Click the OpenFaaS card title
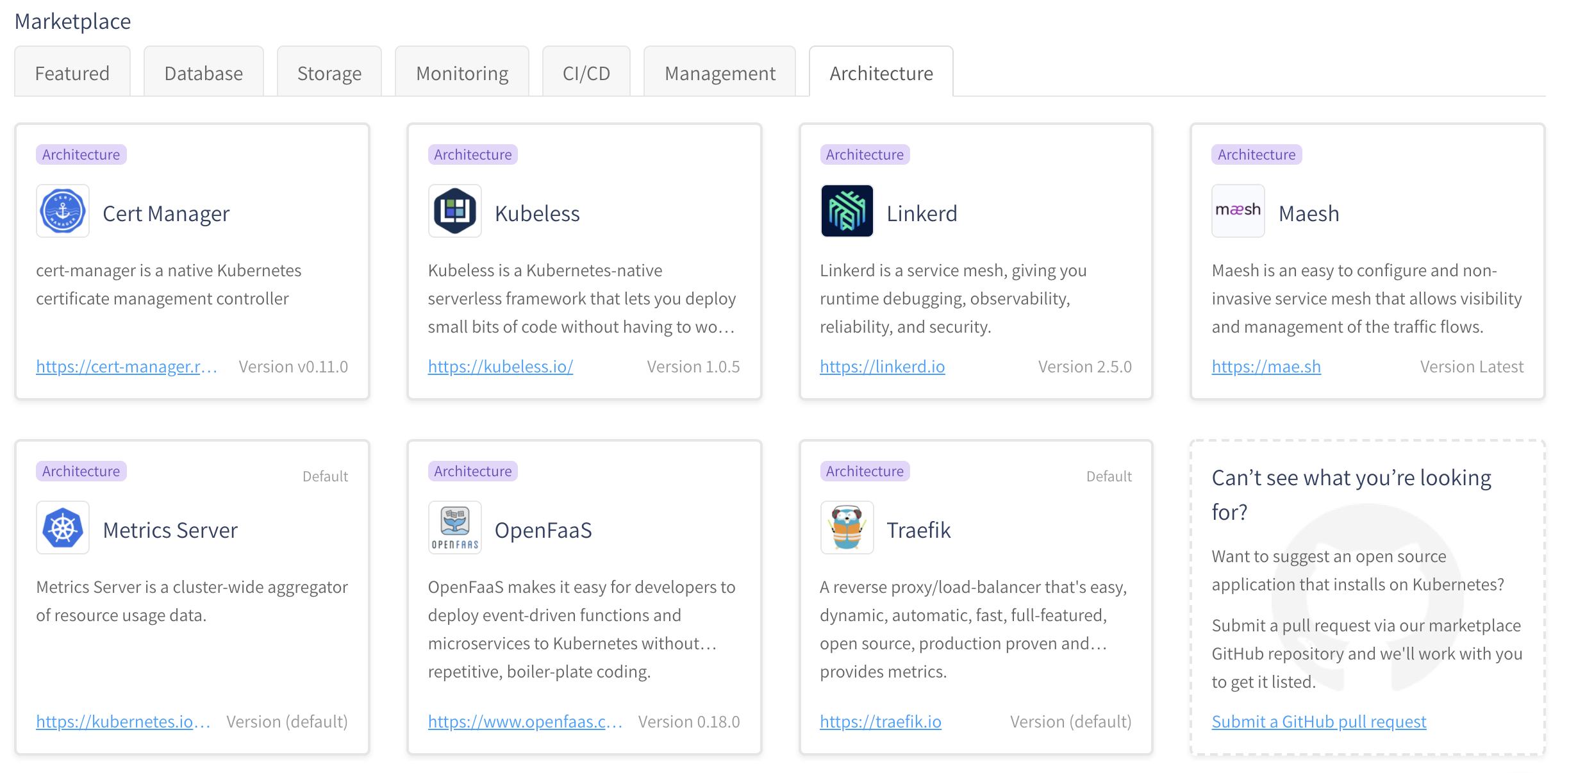This screenshot has height=773, width=1569. pos(543,530)
